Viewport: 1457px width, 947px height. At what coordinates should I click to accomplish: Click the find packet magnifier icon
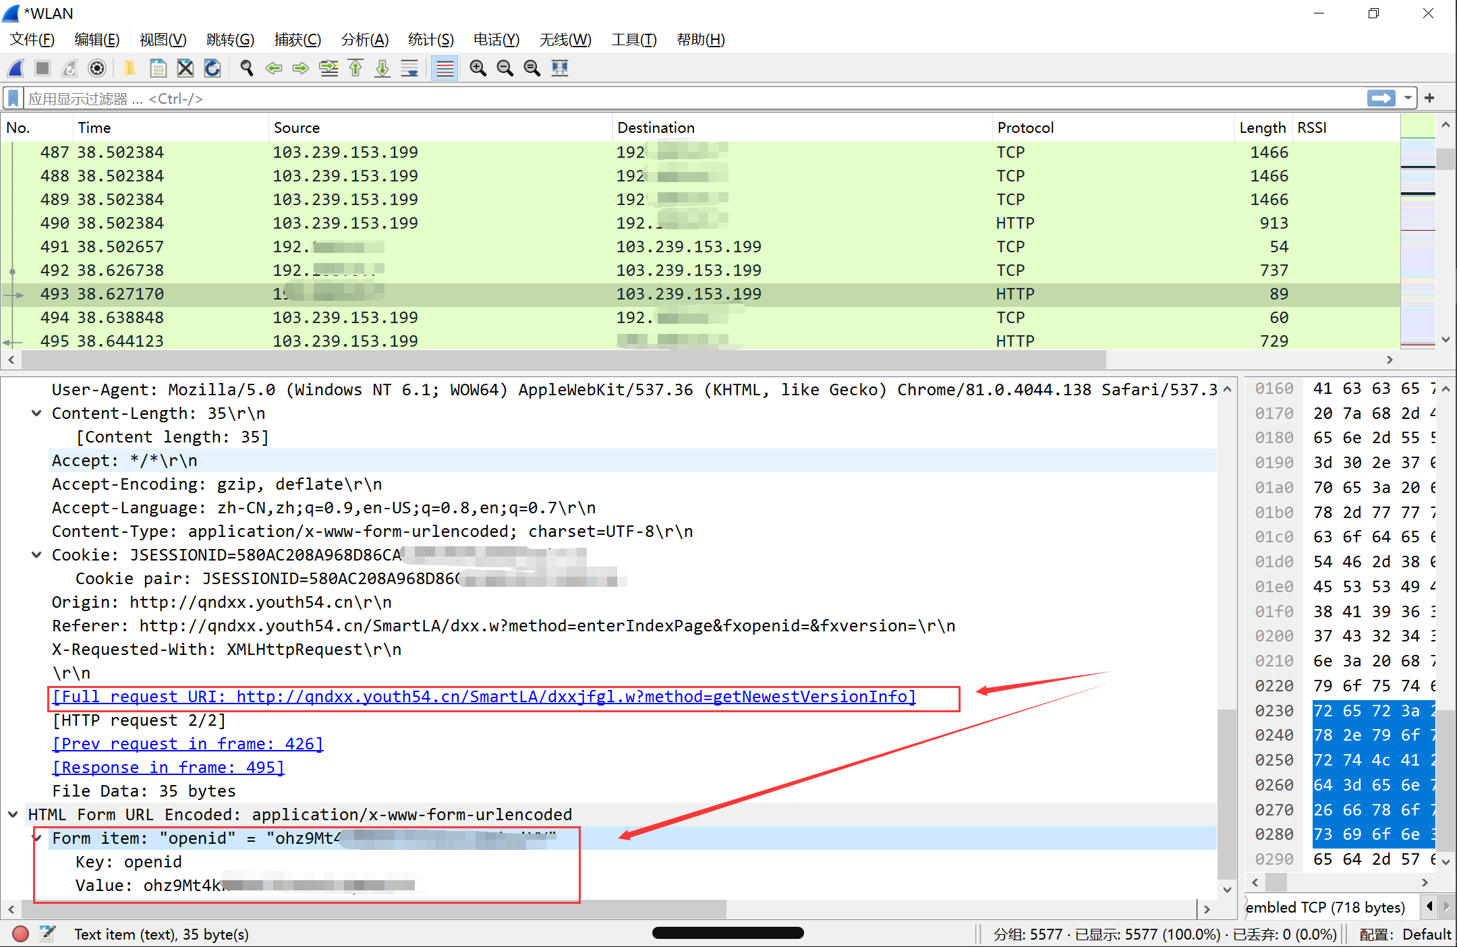pos(247,68)
